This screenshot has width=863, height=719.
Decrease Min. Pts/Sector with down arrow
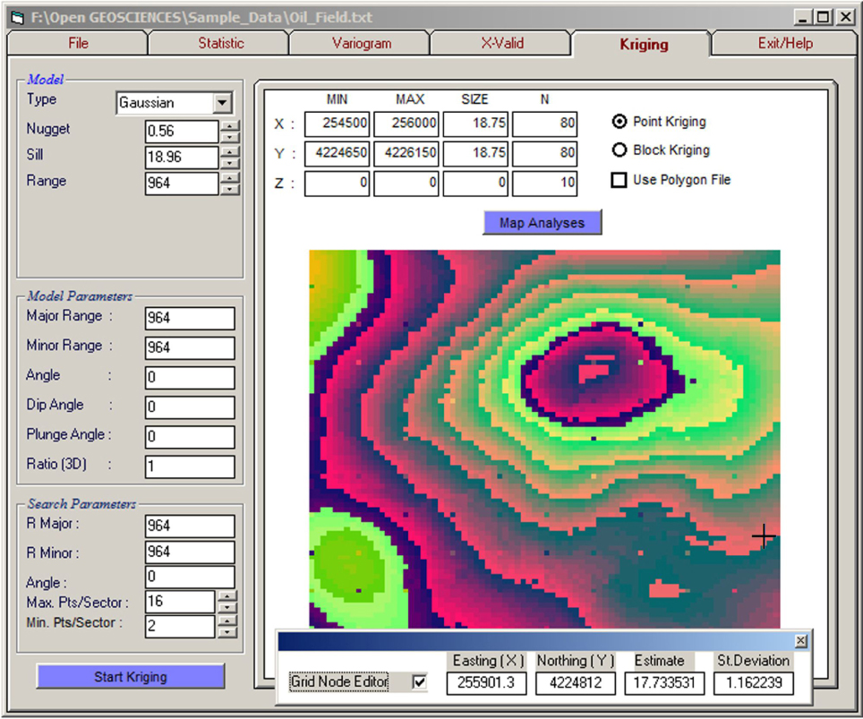(227, 631)
